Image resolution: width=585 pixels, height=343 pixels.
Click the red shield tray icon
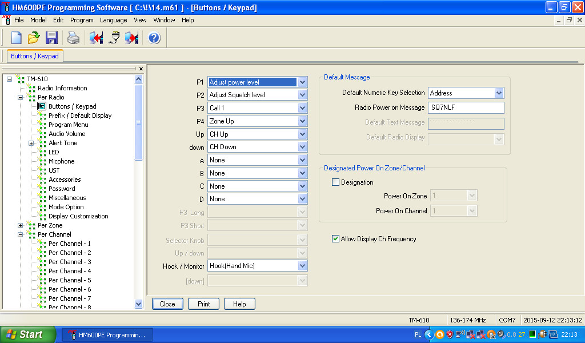[450, 334]
